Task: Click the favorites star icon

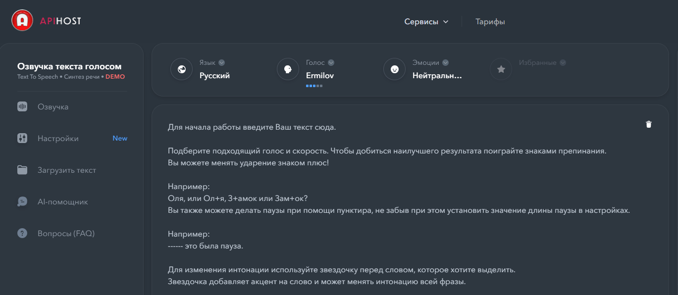Action: [501, 69]
